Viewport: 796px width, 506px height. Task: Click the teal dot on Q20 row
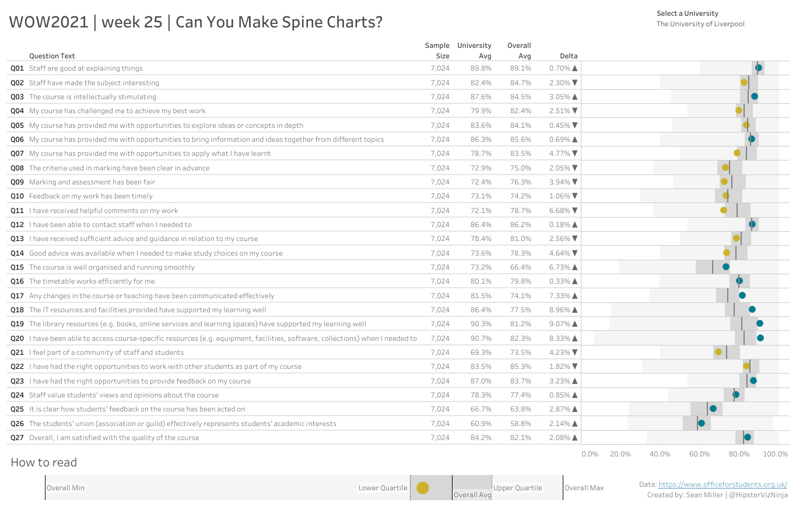pyautogui.click(x=760, y=338)
